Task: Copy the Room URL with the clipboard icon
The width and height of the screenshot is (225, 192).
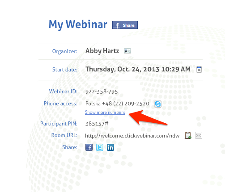Action: (x=188, y=135)
